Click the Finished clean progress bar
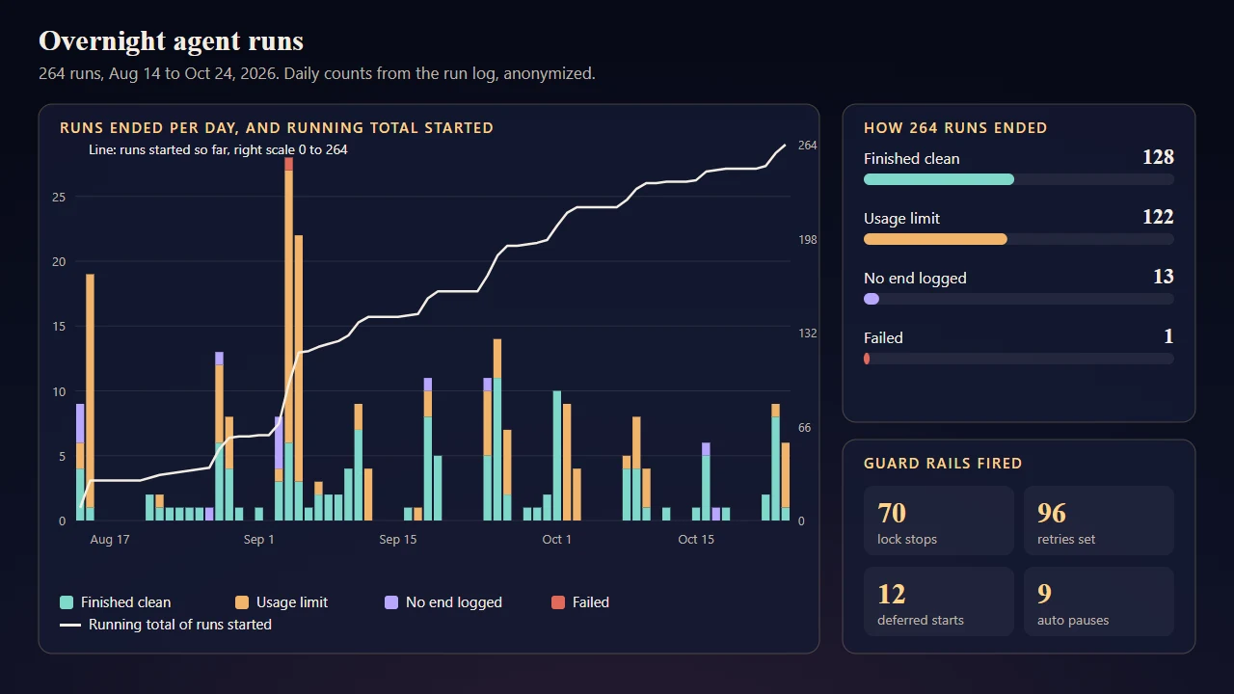This screenshot has height=694, width=1234. pyautogui.click(x=1019, y=179)
